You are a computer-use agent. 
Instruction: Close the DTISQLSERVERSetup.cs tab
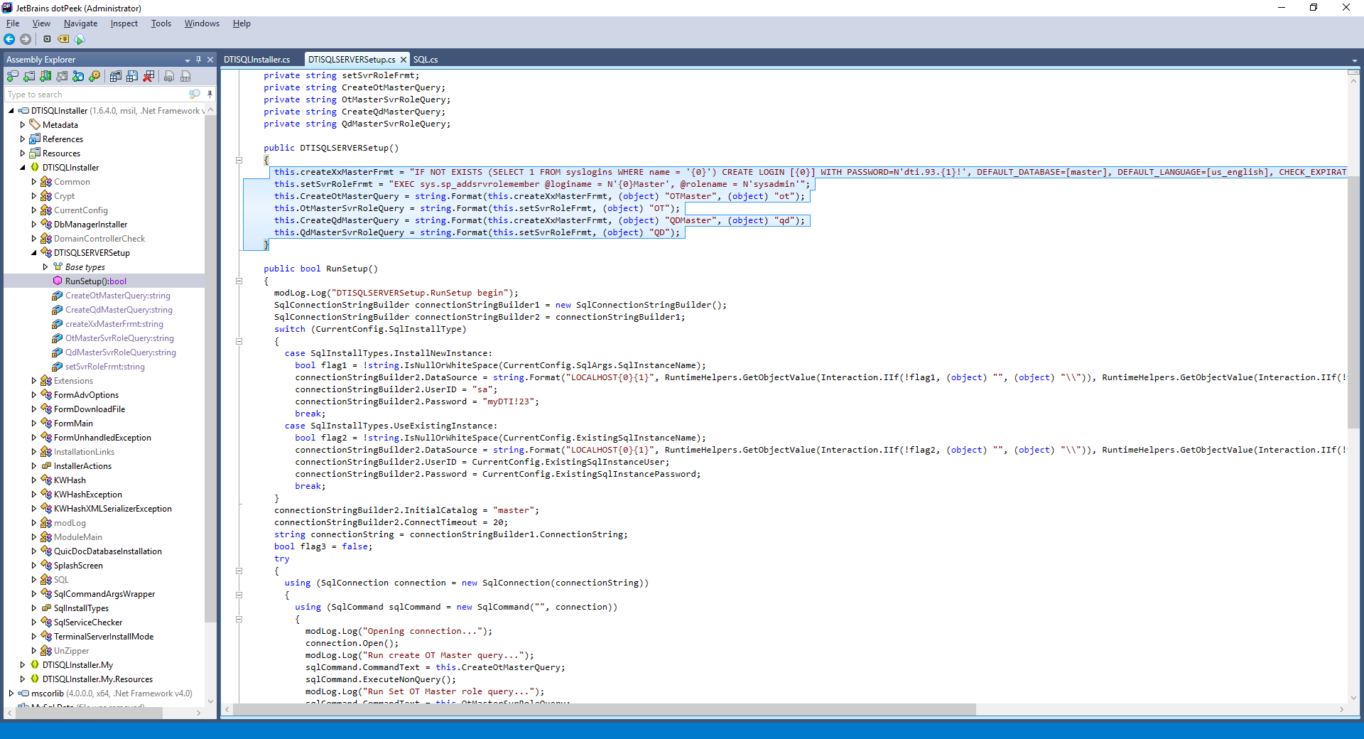point(404,60)
